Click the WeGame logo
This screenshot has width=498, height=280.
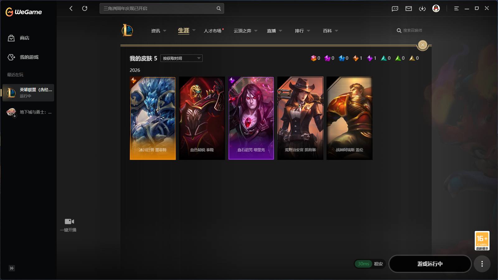pos(24,12)
